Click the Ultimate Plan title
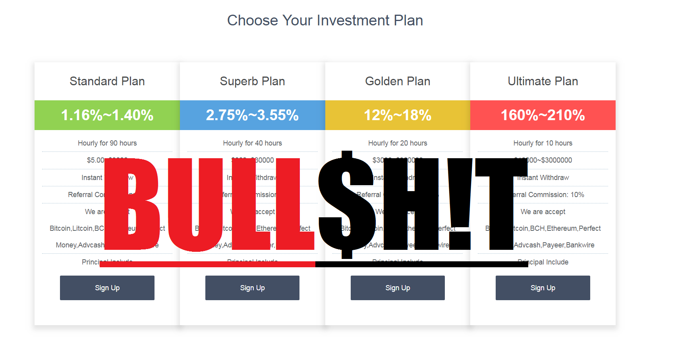 543,81
